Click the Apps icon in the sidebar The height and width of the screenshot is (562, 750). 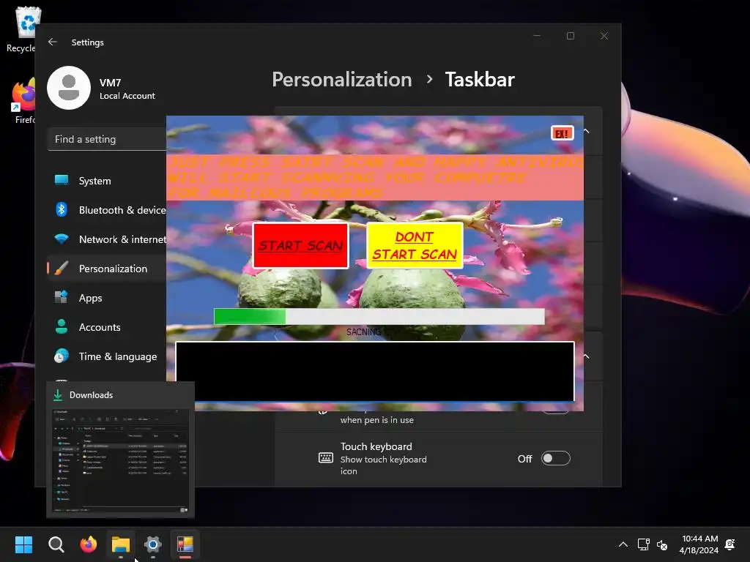(x=62, y=297)
